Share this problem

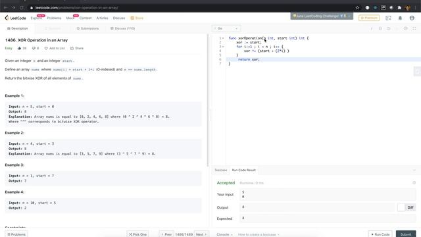[77, 48]
